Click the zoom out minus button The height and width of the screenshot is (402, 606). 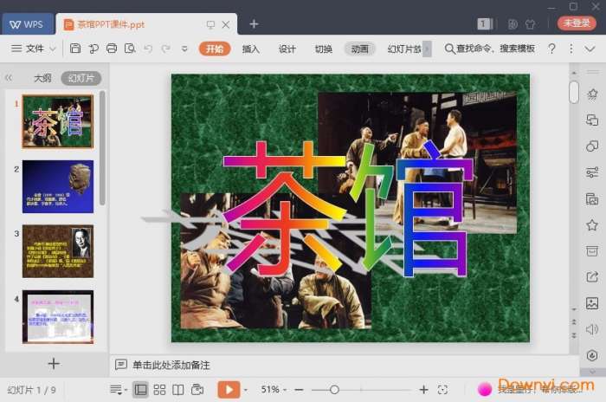pyautogui.click(x=299, y=390)
